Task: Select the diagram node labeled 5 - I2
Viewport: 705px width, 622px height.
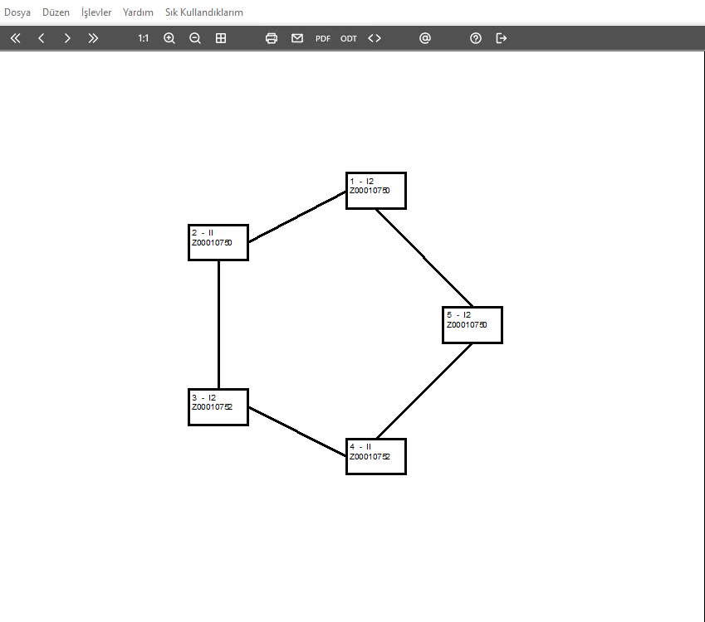Action: (x=472, y=325)
